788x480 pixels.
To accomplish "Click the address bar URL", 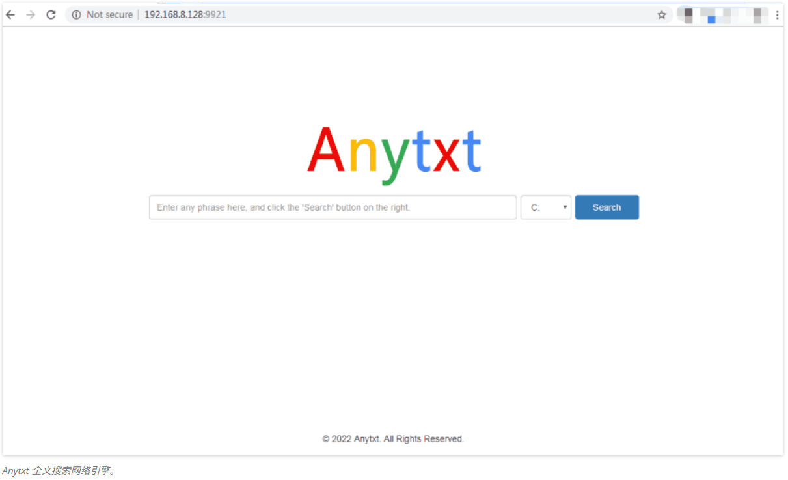I will [x=185, y=14].
